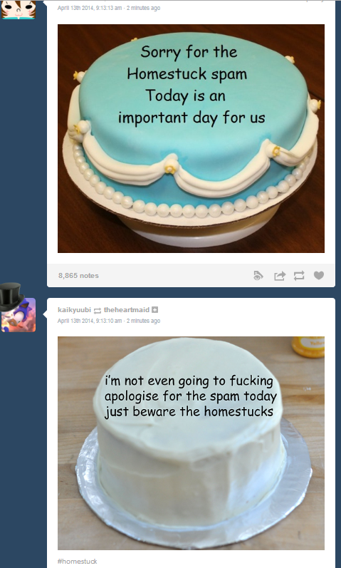Open the brown-haired chibi avatar at top

19,9
